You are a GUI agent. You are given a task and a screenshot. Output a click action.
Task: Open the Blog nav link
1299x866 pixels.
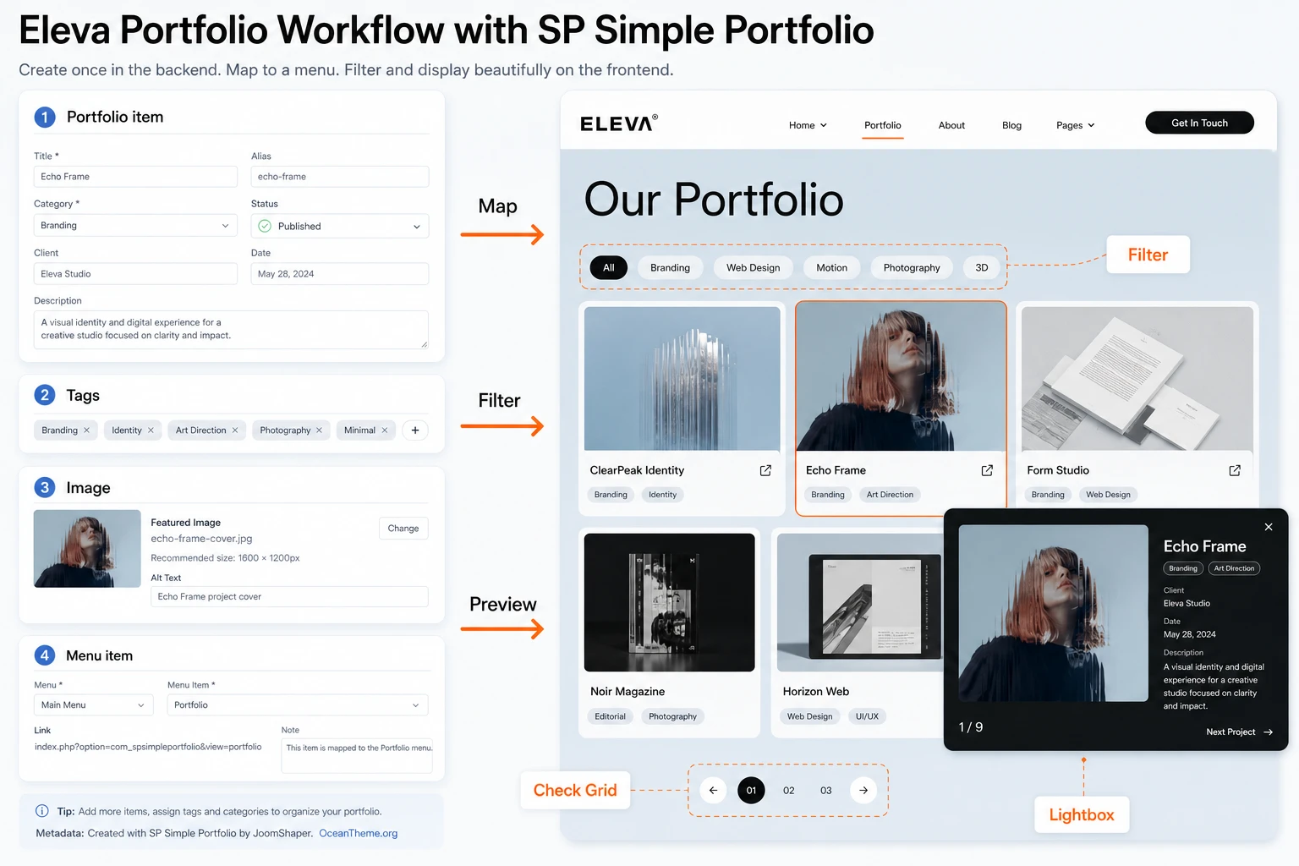(1011, 125)
